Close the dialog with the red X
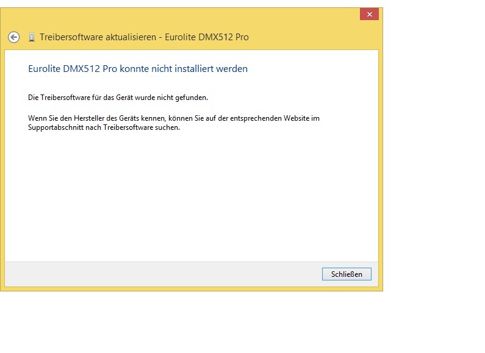The width and height of the screenshot is (485, 353). (369, 14)
